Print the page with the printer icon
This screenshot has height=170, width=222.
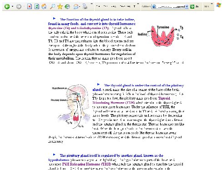point(85,6)
